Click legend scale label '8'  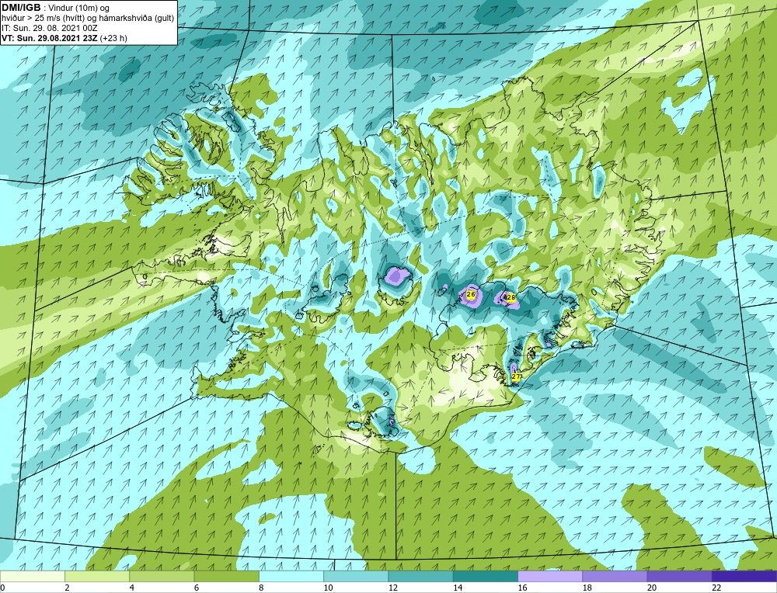click(x=261, y=588)
